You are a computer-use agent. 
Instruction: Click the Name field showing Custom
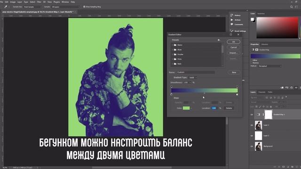[x=196, y=72]
